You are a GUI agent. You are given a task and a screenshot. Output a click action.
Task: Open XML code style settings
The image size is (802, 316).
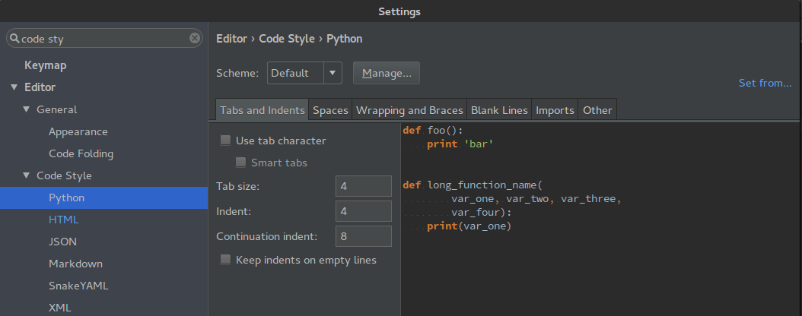[x=60, y=308]
